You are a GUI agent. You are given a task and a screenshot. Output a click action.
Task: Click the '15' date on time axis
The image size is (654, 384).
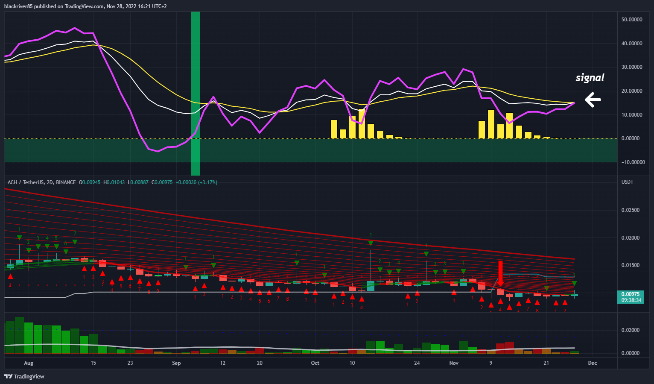click(93, 363)
